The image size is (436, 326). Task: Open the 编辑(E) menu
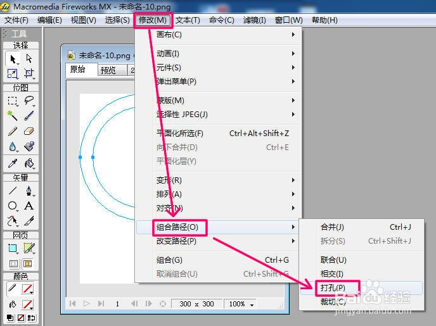click(x=49, y=20)
